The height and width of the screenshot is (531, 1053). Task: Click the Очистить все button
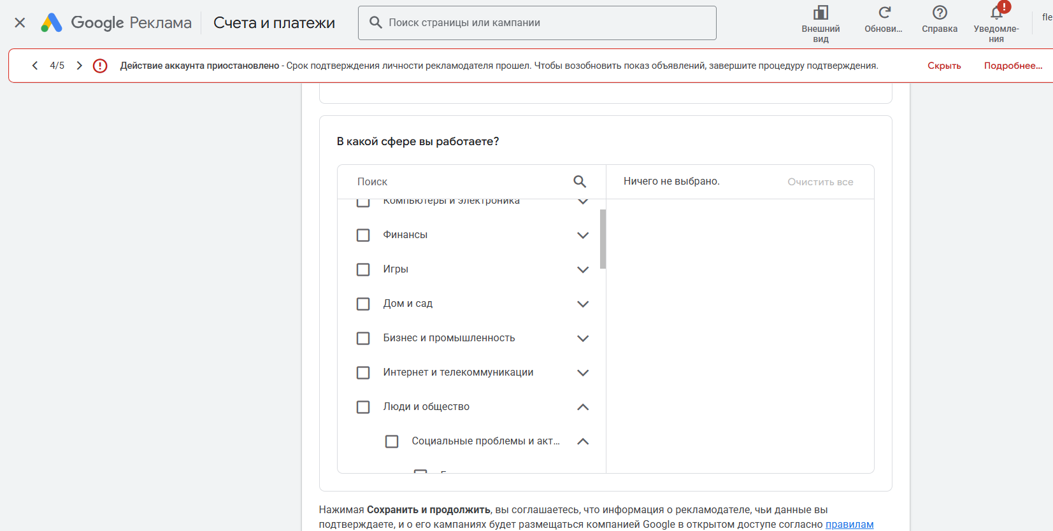[820, 182]
